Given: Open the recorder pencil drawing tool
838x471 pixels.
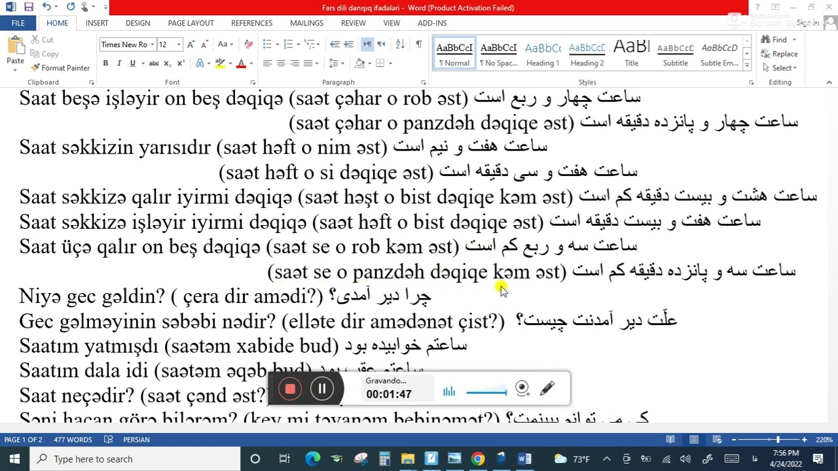Looking at the screenshot, I should pyautogui.click(x=547, y=389).
